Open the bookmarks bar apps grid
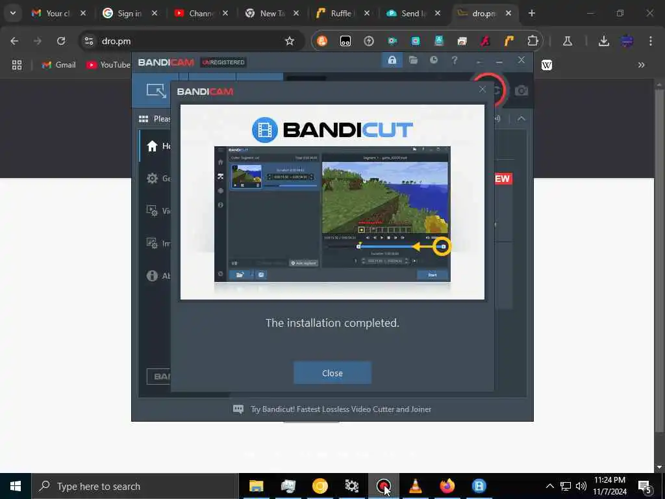665x499 pixels. click(x=16, y=65)
